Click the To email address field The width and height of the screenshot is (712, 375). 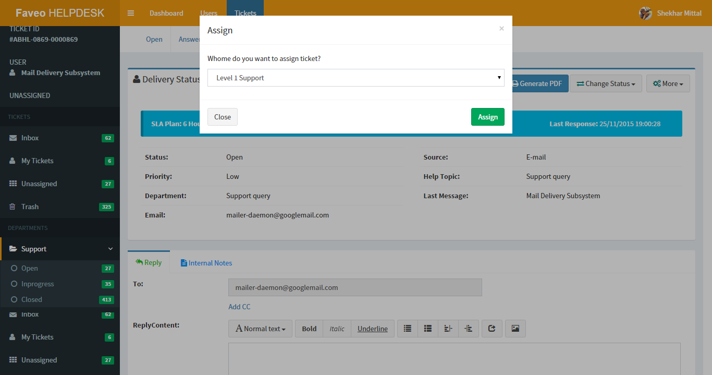pos(355,287)
